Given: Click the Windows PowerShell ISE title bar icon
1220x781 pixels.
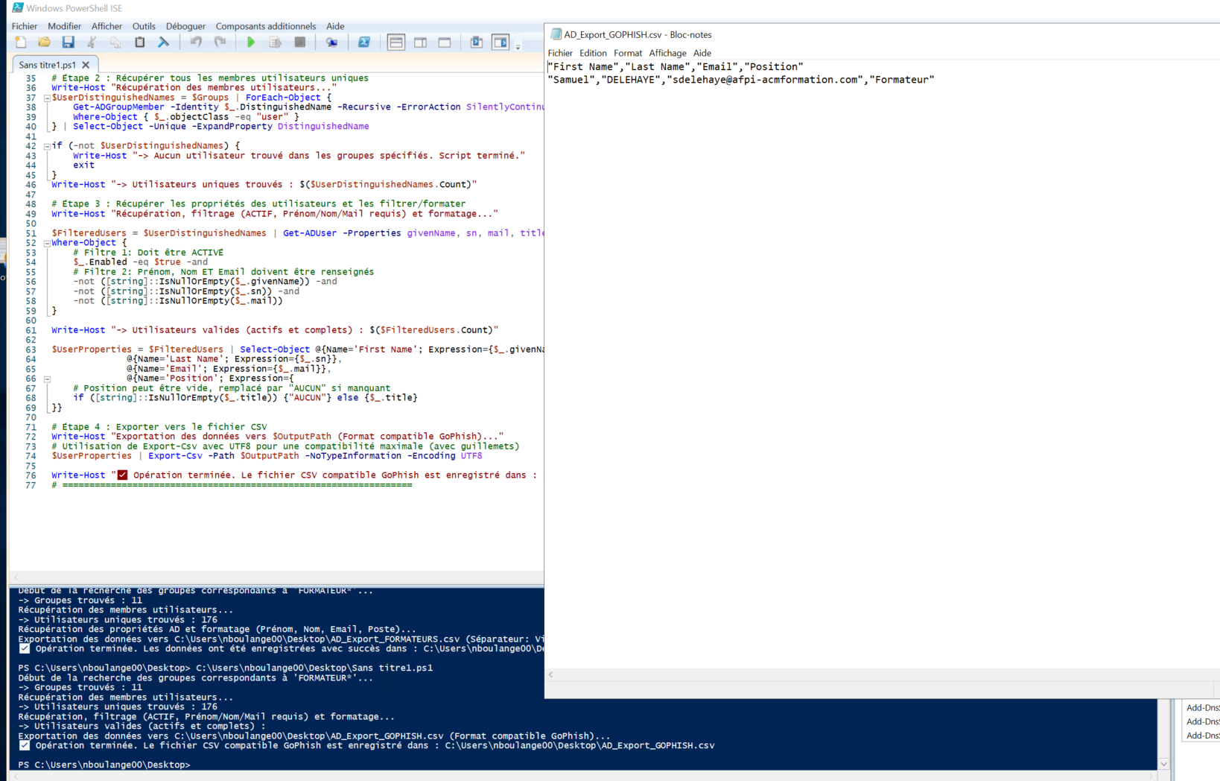Looking at the screenshot, I should click(18, 8).
